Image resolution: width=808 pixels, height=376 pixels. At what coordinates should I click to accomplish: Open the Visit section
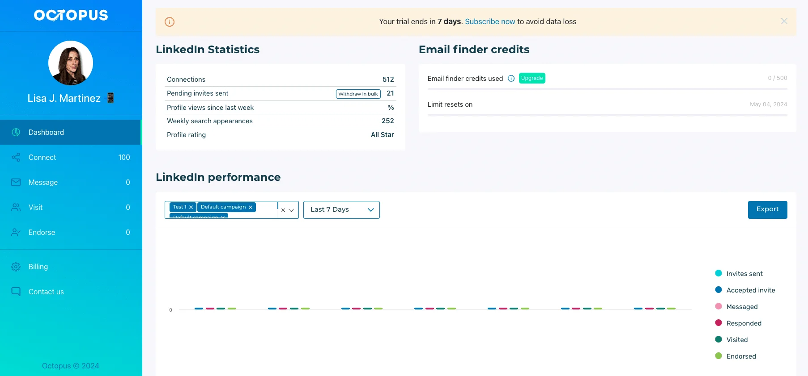71,207
